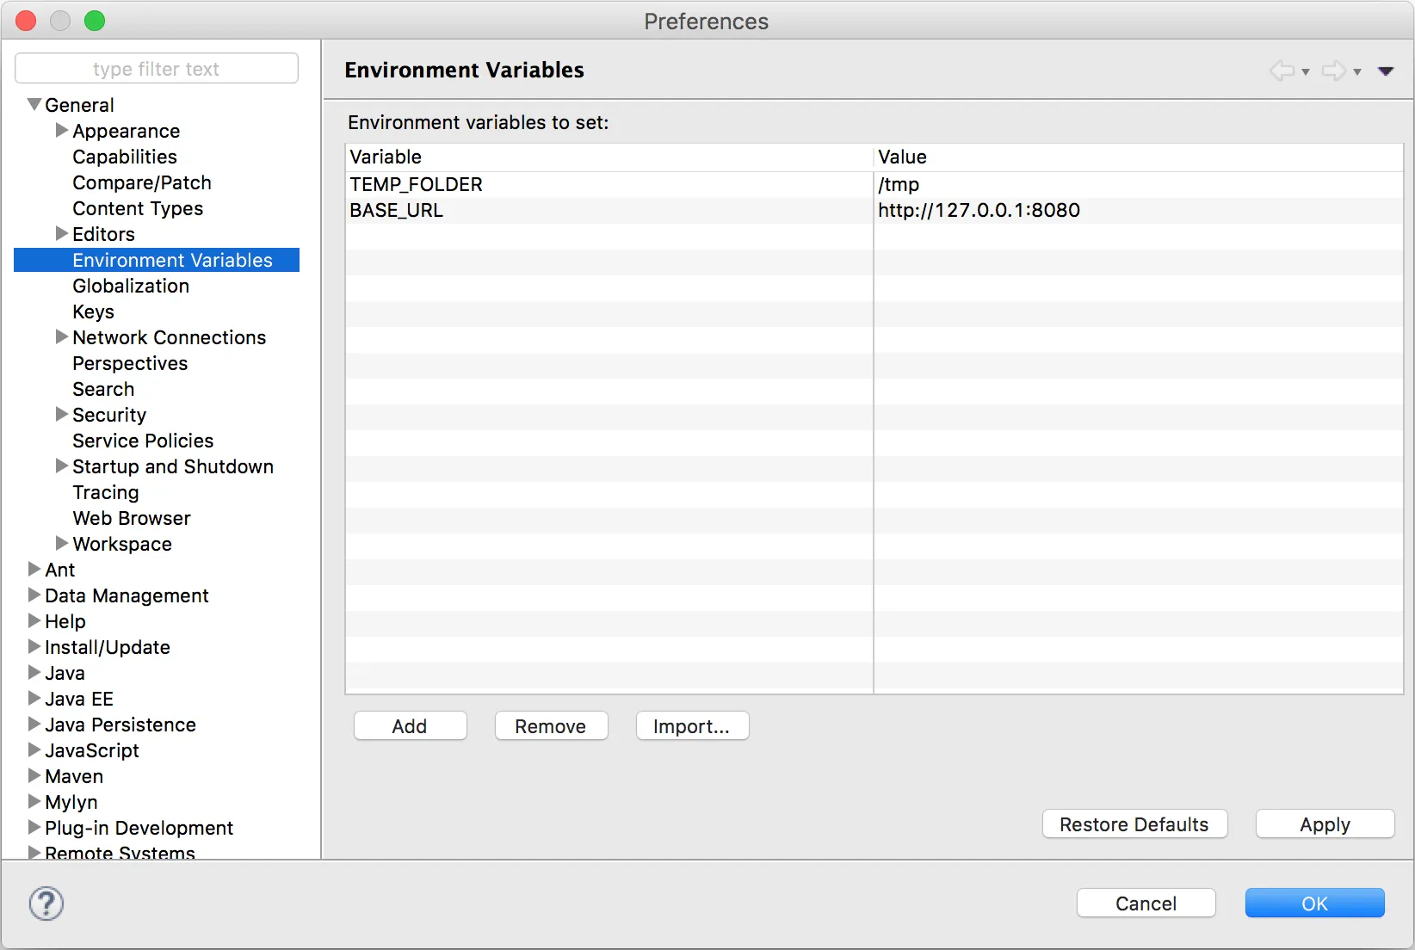Viewport: 1415px width, 950px height.
Task: Click the Import... button
Action: pyautogui.click(x=692, y=726)
